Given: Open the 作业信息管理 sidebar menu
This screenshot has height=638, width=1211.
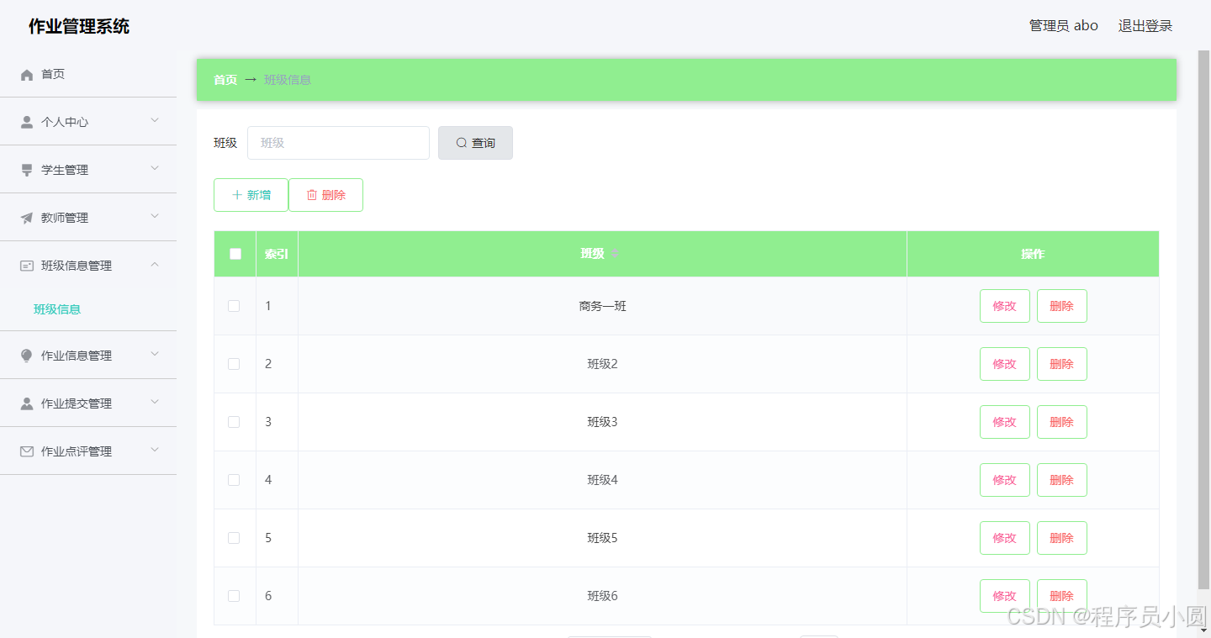Looking at the screenshot, I should coord(88,356).
